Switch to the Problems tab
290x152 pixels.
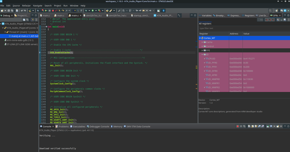(x=62, y=126)
